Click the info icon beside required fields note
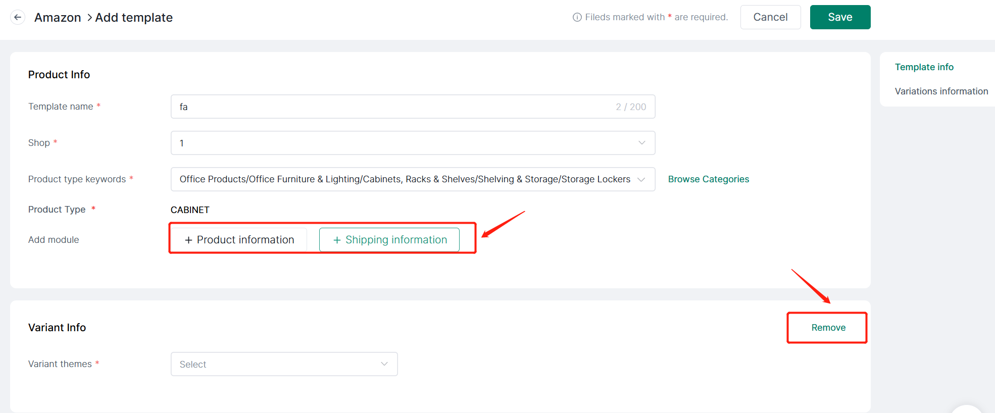 click(577, 17)
